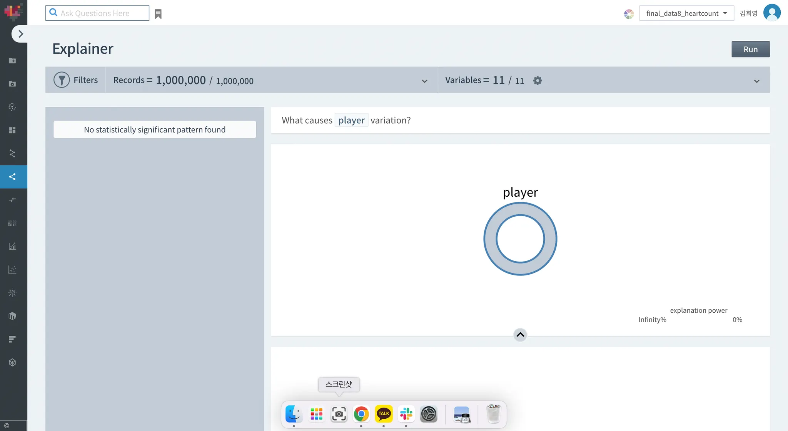Collapse the chart panel with the up chevron
This screenshot has height=431, width=788.
pos(520,335)
